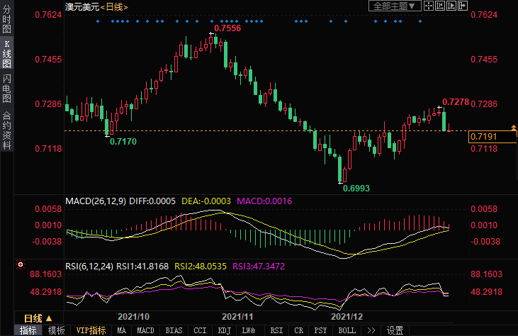Select the 闪电图 sidebar tab

click(6, 88)
